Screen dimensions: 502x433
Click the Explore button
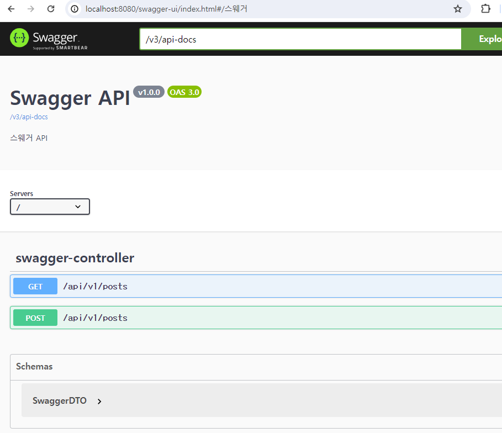point(482,39)
